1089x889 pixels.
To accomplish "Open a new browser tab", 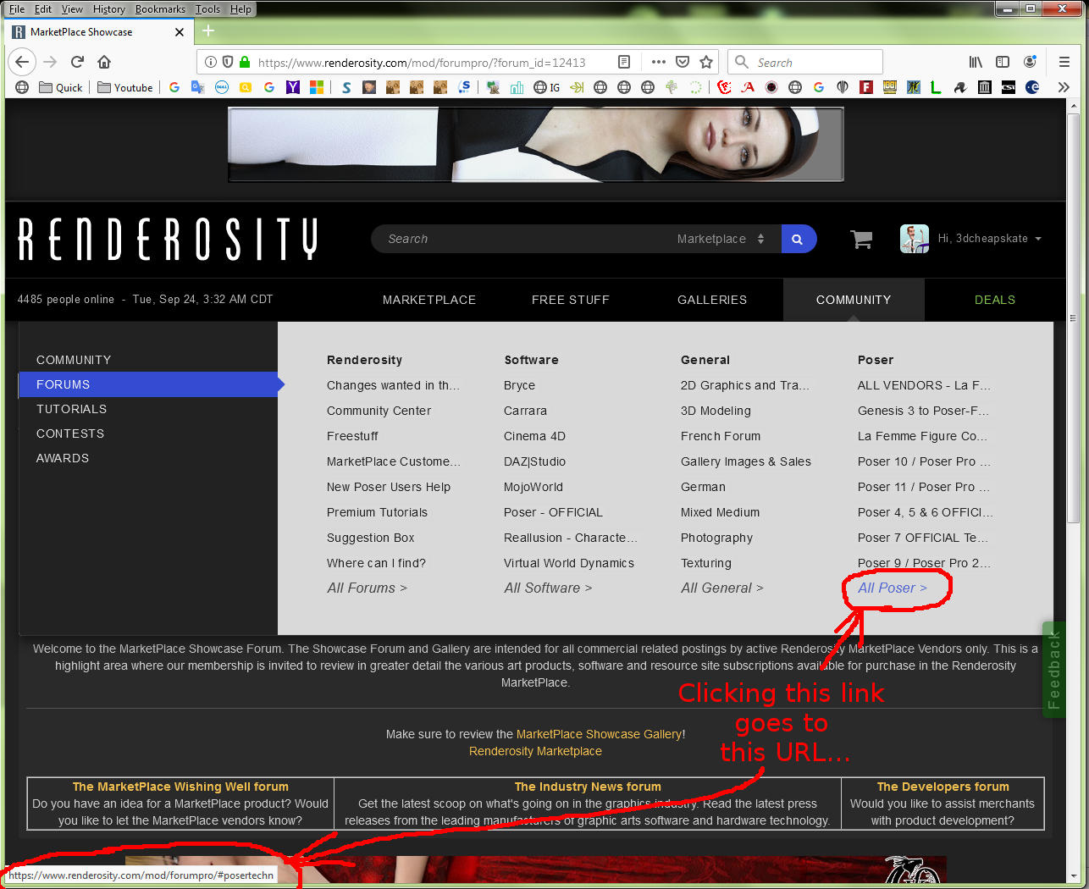I will click(x=208, y=31).
